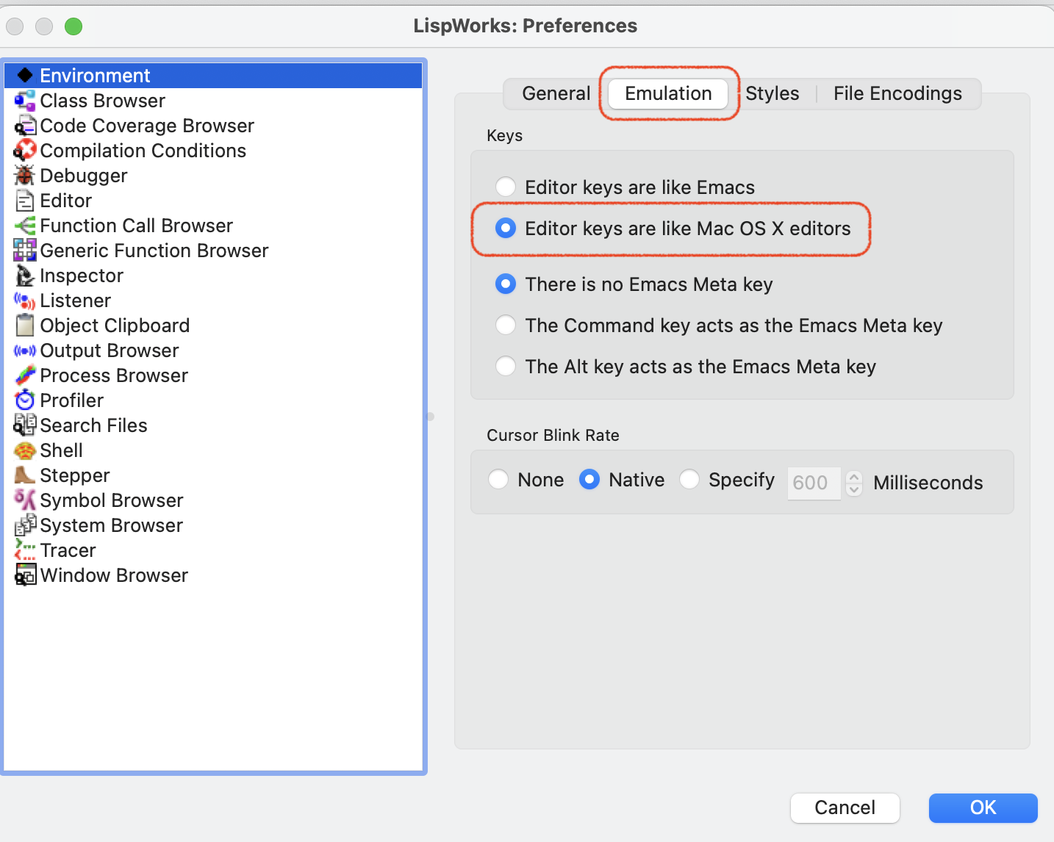Click the Editor document icon
The image size is (1054, 842).
pos(25,200)
